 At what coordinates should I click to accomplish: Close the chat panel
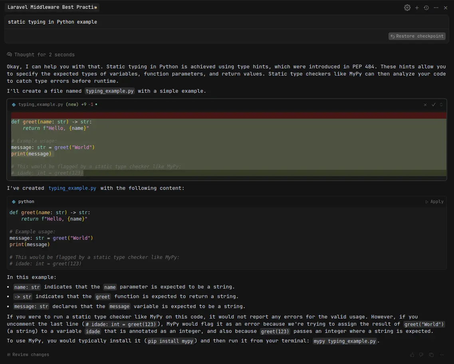pyautogui.click(x=446, y=8)
